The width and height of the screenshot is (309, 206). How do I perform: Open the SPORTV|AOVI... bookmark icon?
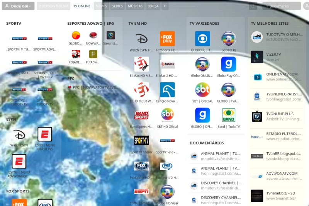pos(45,39)
